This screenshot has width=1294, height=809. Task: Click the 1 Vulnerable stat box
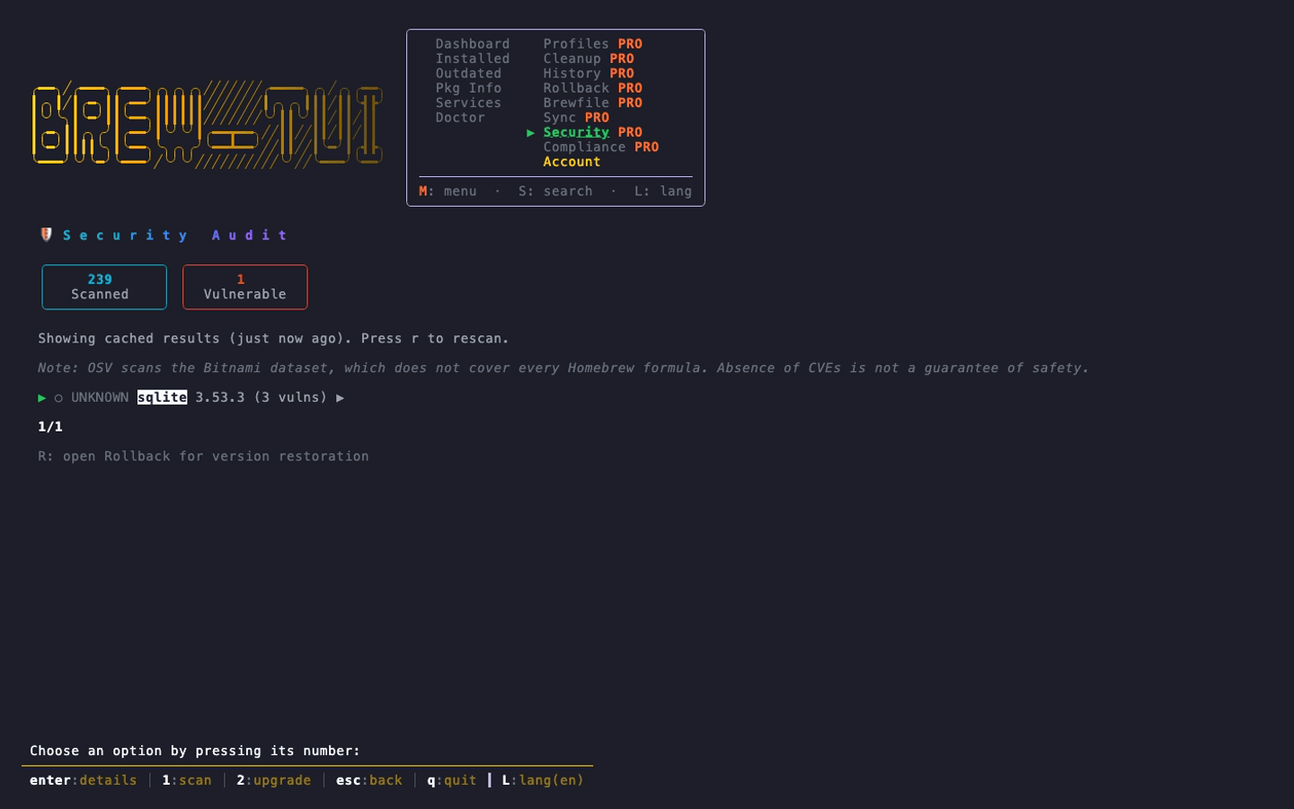[245, 287]
